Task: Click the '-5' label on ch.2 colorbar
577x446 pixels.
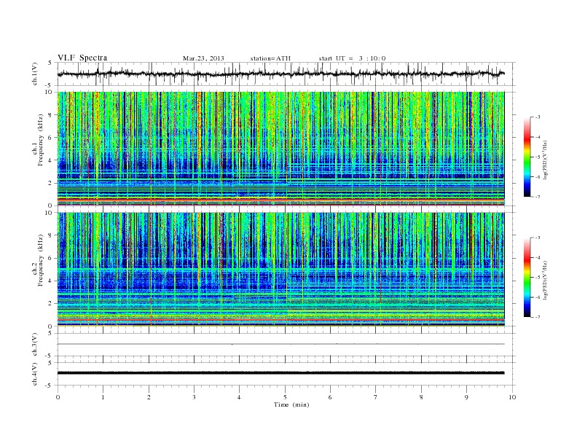Action: click(538, 277)
